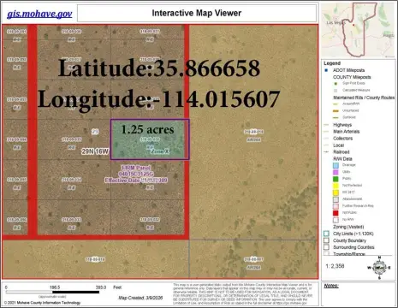The height and width of the screenshot is (308, 398).
Task: Click the overview locator map thumbnail
Action: coord(358,30)
